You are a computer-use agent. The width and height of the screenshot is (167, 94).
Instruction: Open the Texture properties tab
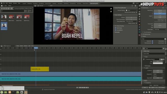coord(139,35)
